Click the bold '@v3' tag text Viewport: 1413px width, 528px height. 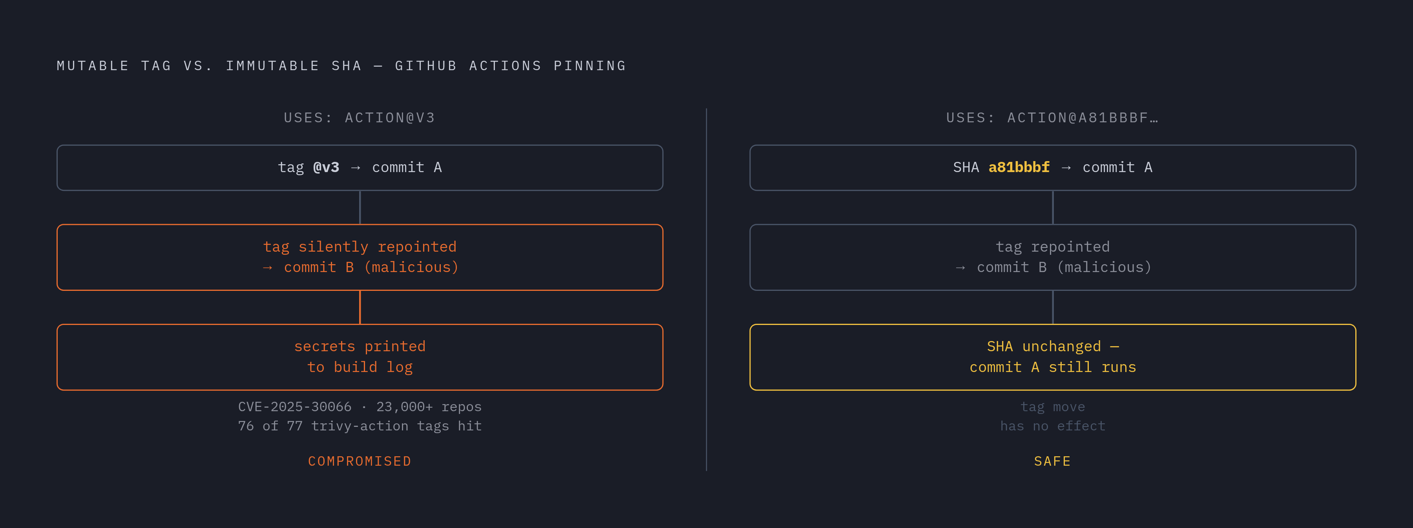click(327, 168)
